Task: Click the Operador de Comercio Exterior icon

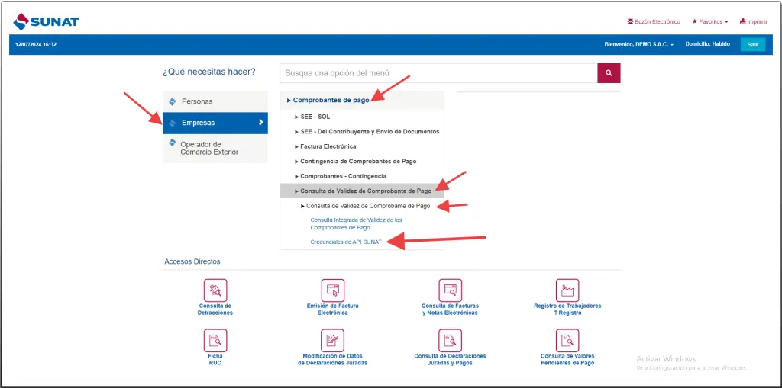Action: tap(173, 143)
